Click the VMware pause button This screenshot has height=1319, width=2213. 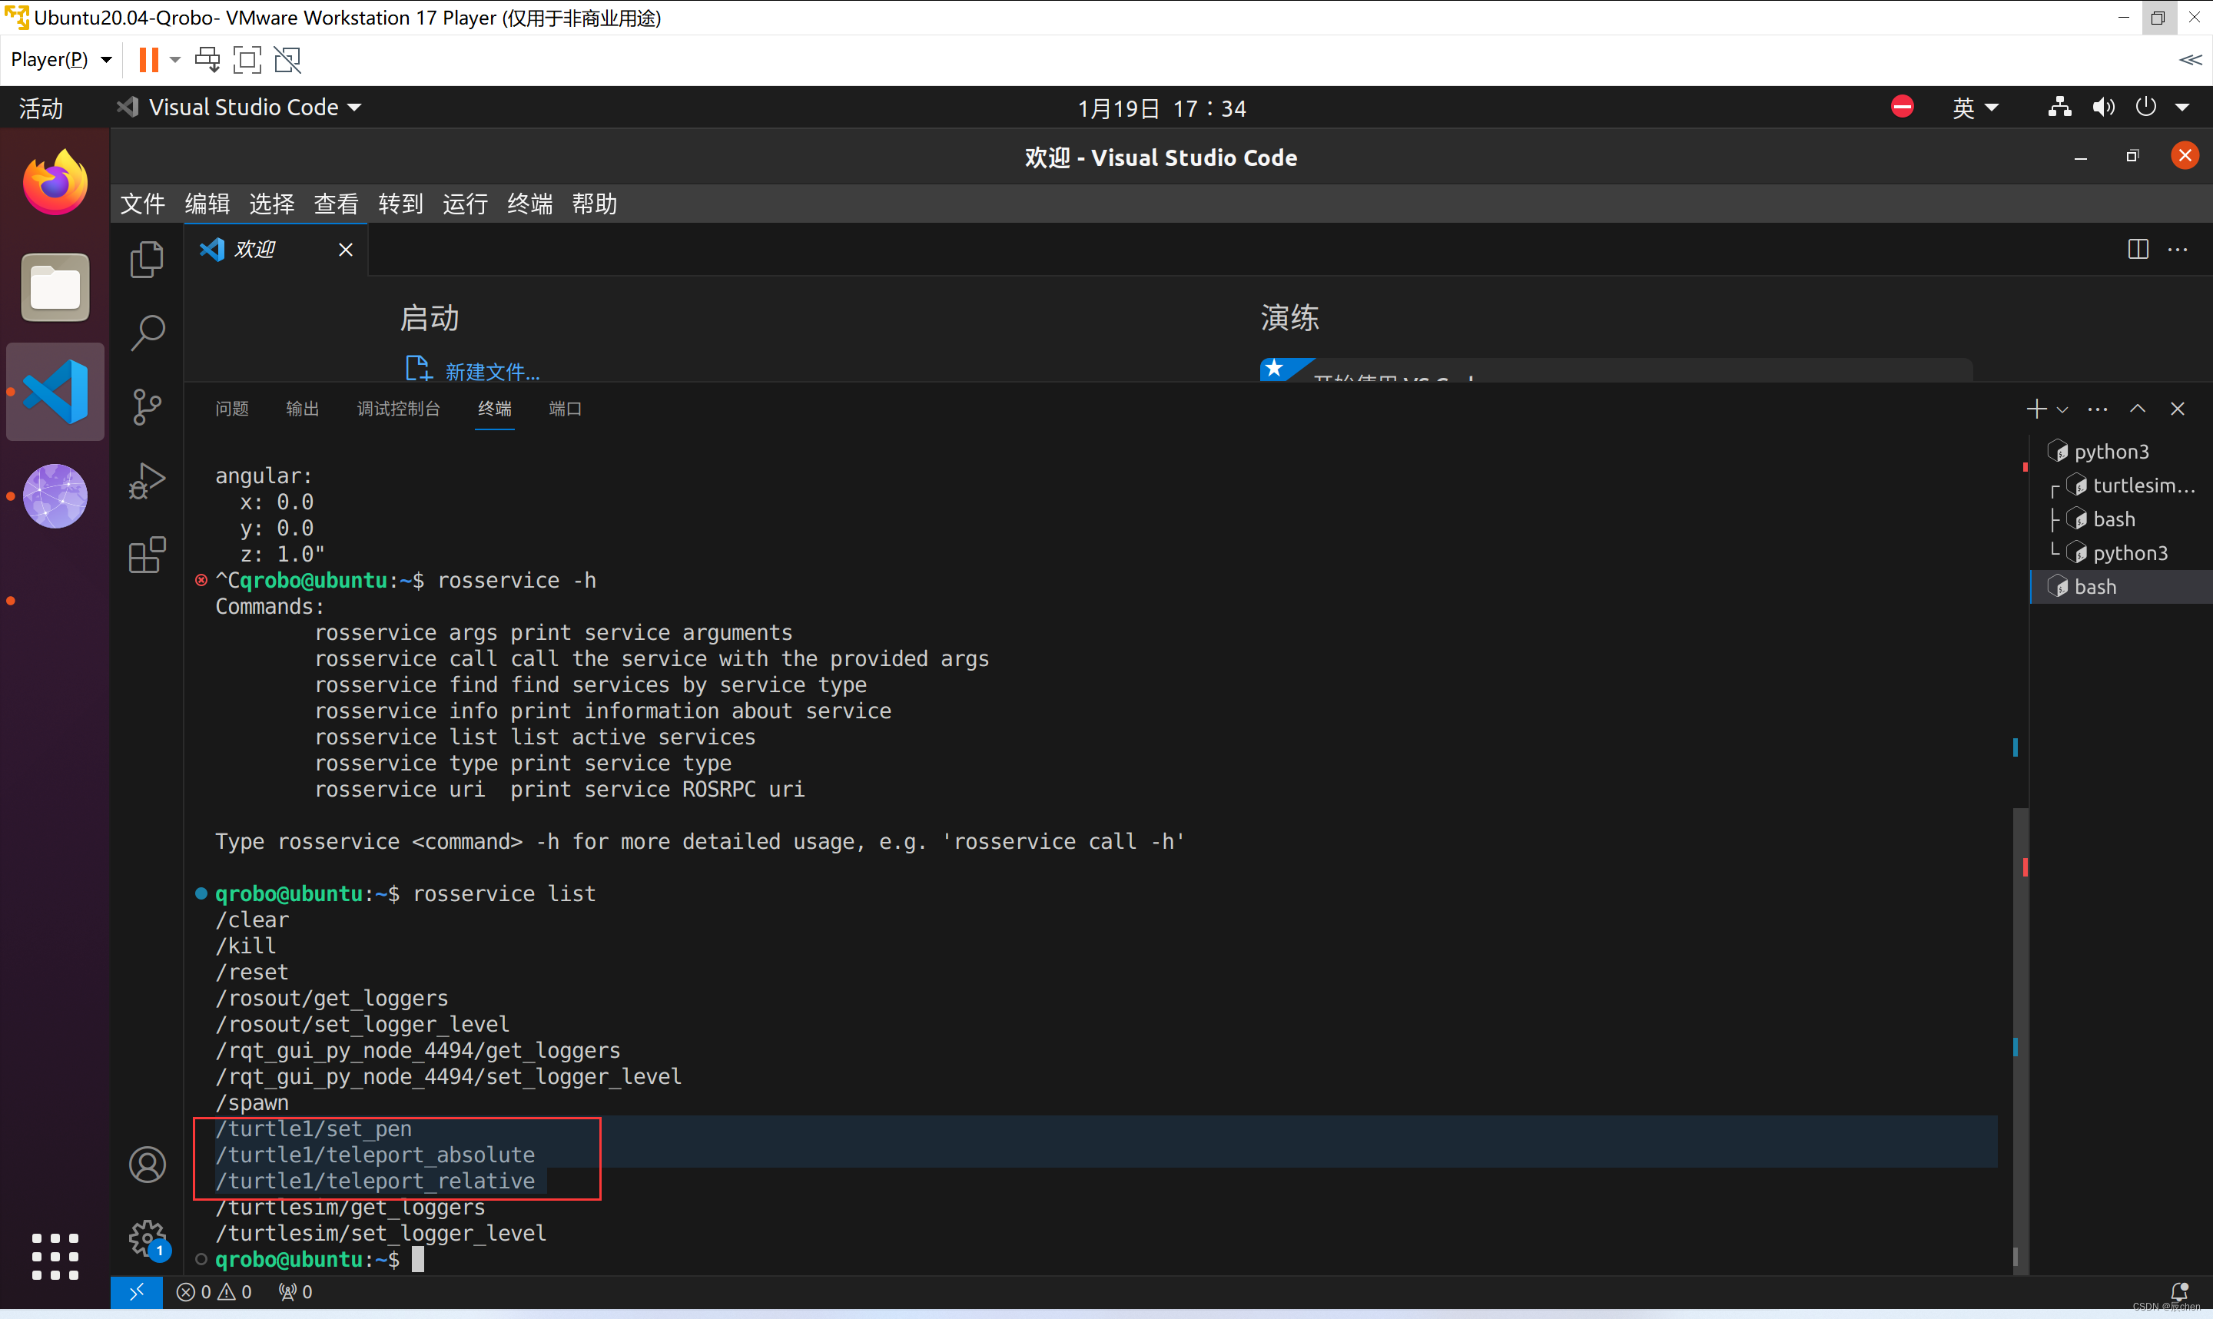coord(148,60)
